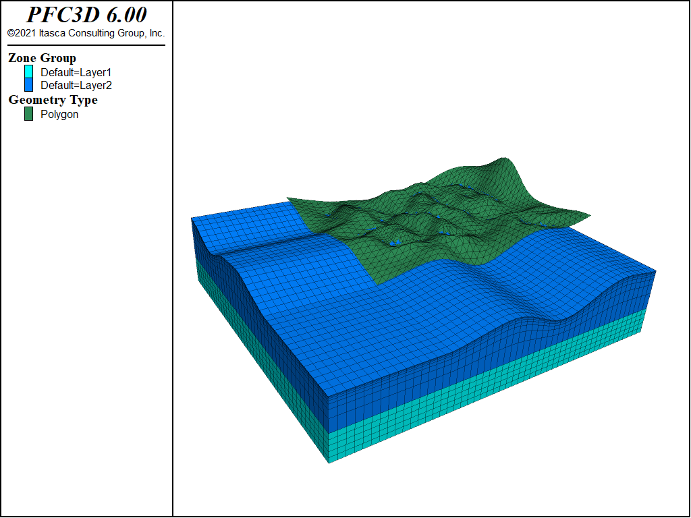Select the Default=Layer2 legend label
The image size is (691, 518).
[x=76, y=85]
